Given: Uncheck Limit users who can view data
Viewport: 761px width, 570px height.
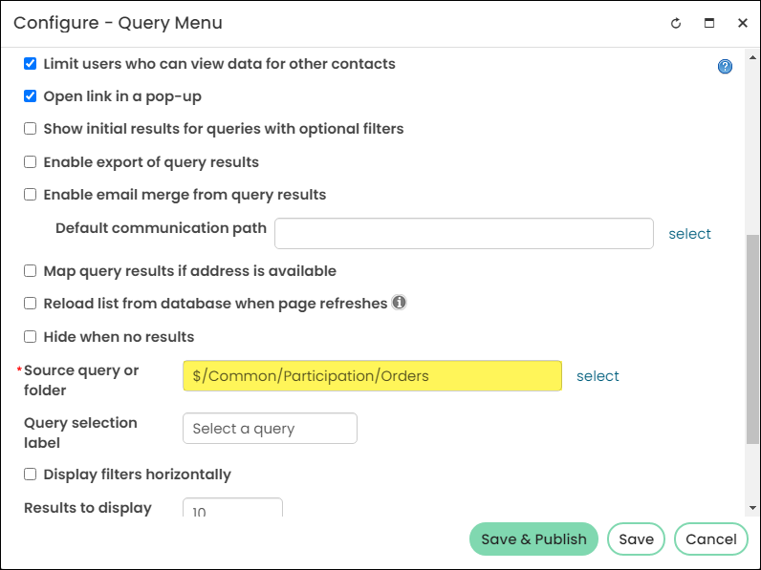Looking at the screenshot, I should (30, 64).
